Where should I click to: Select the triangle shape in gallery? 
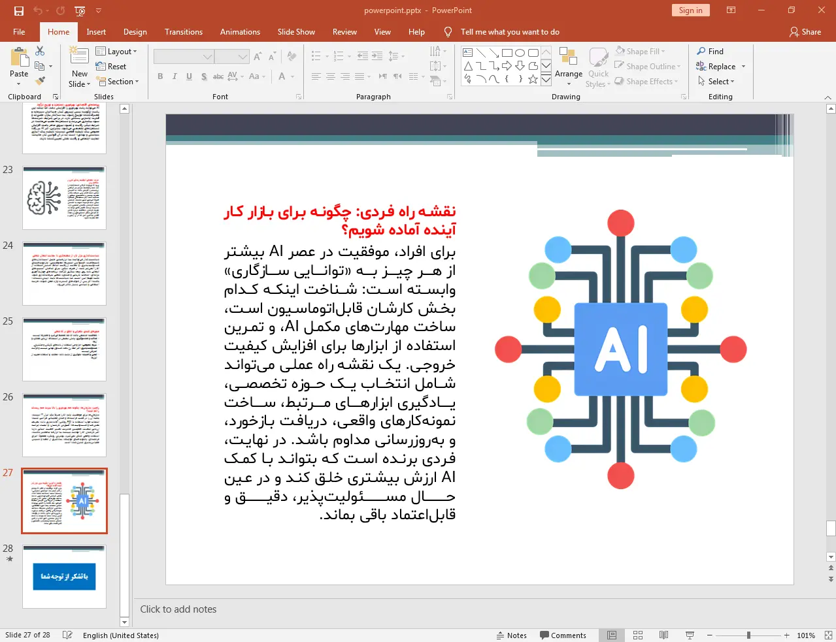[x=467, y=66]
